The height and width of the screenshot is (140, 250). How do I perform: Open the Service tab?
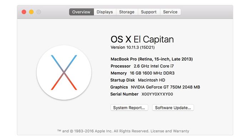170,12
